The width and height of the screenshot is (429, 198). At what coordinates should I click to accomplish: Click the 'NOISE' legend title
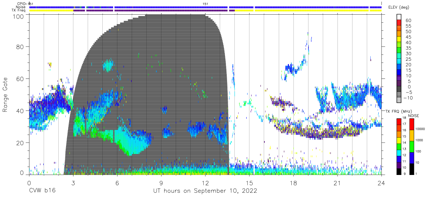coord(413,116)
